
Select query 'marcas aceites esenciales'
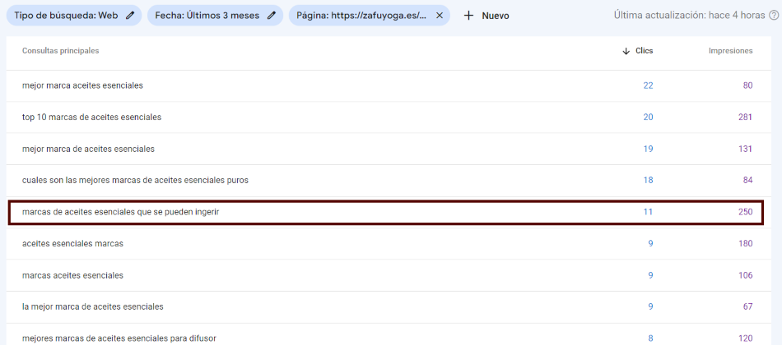(72, 275)
